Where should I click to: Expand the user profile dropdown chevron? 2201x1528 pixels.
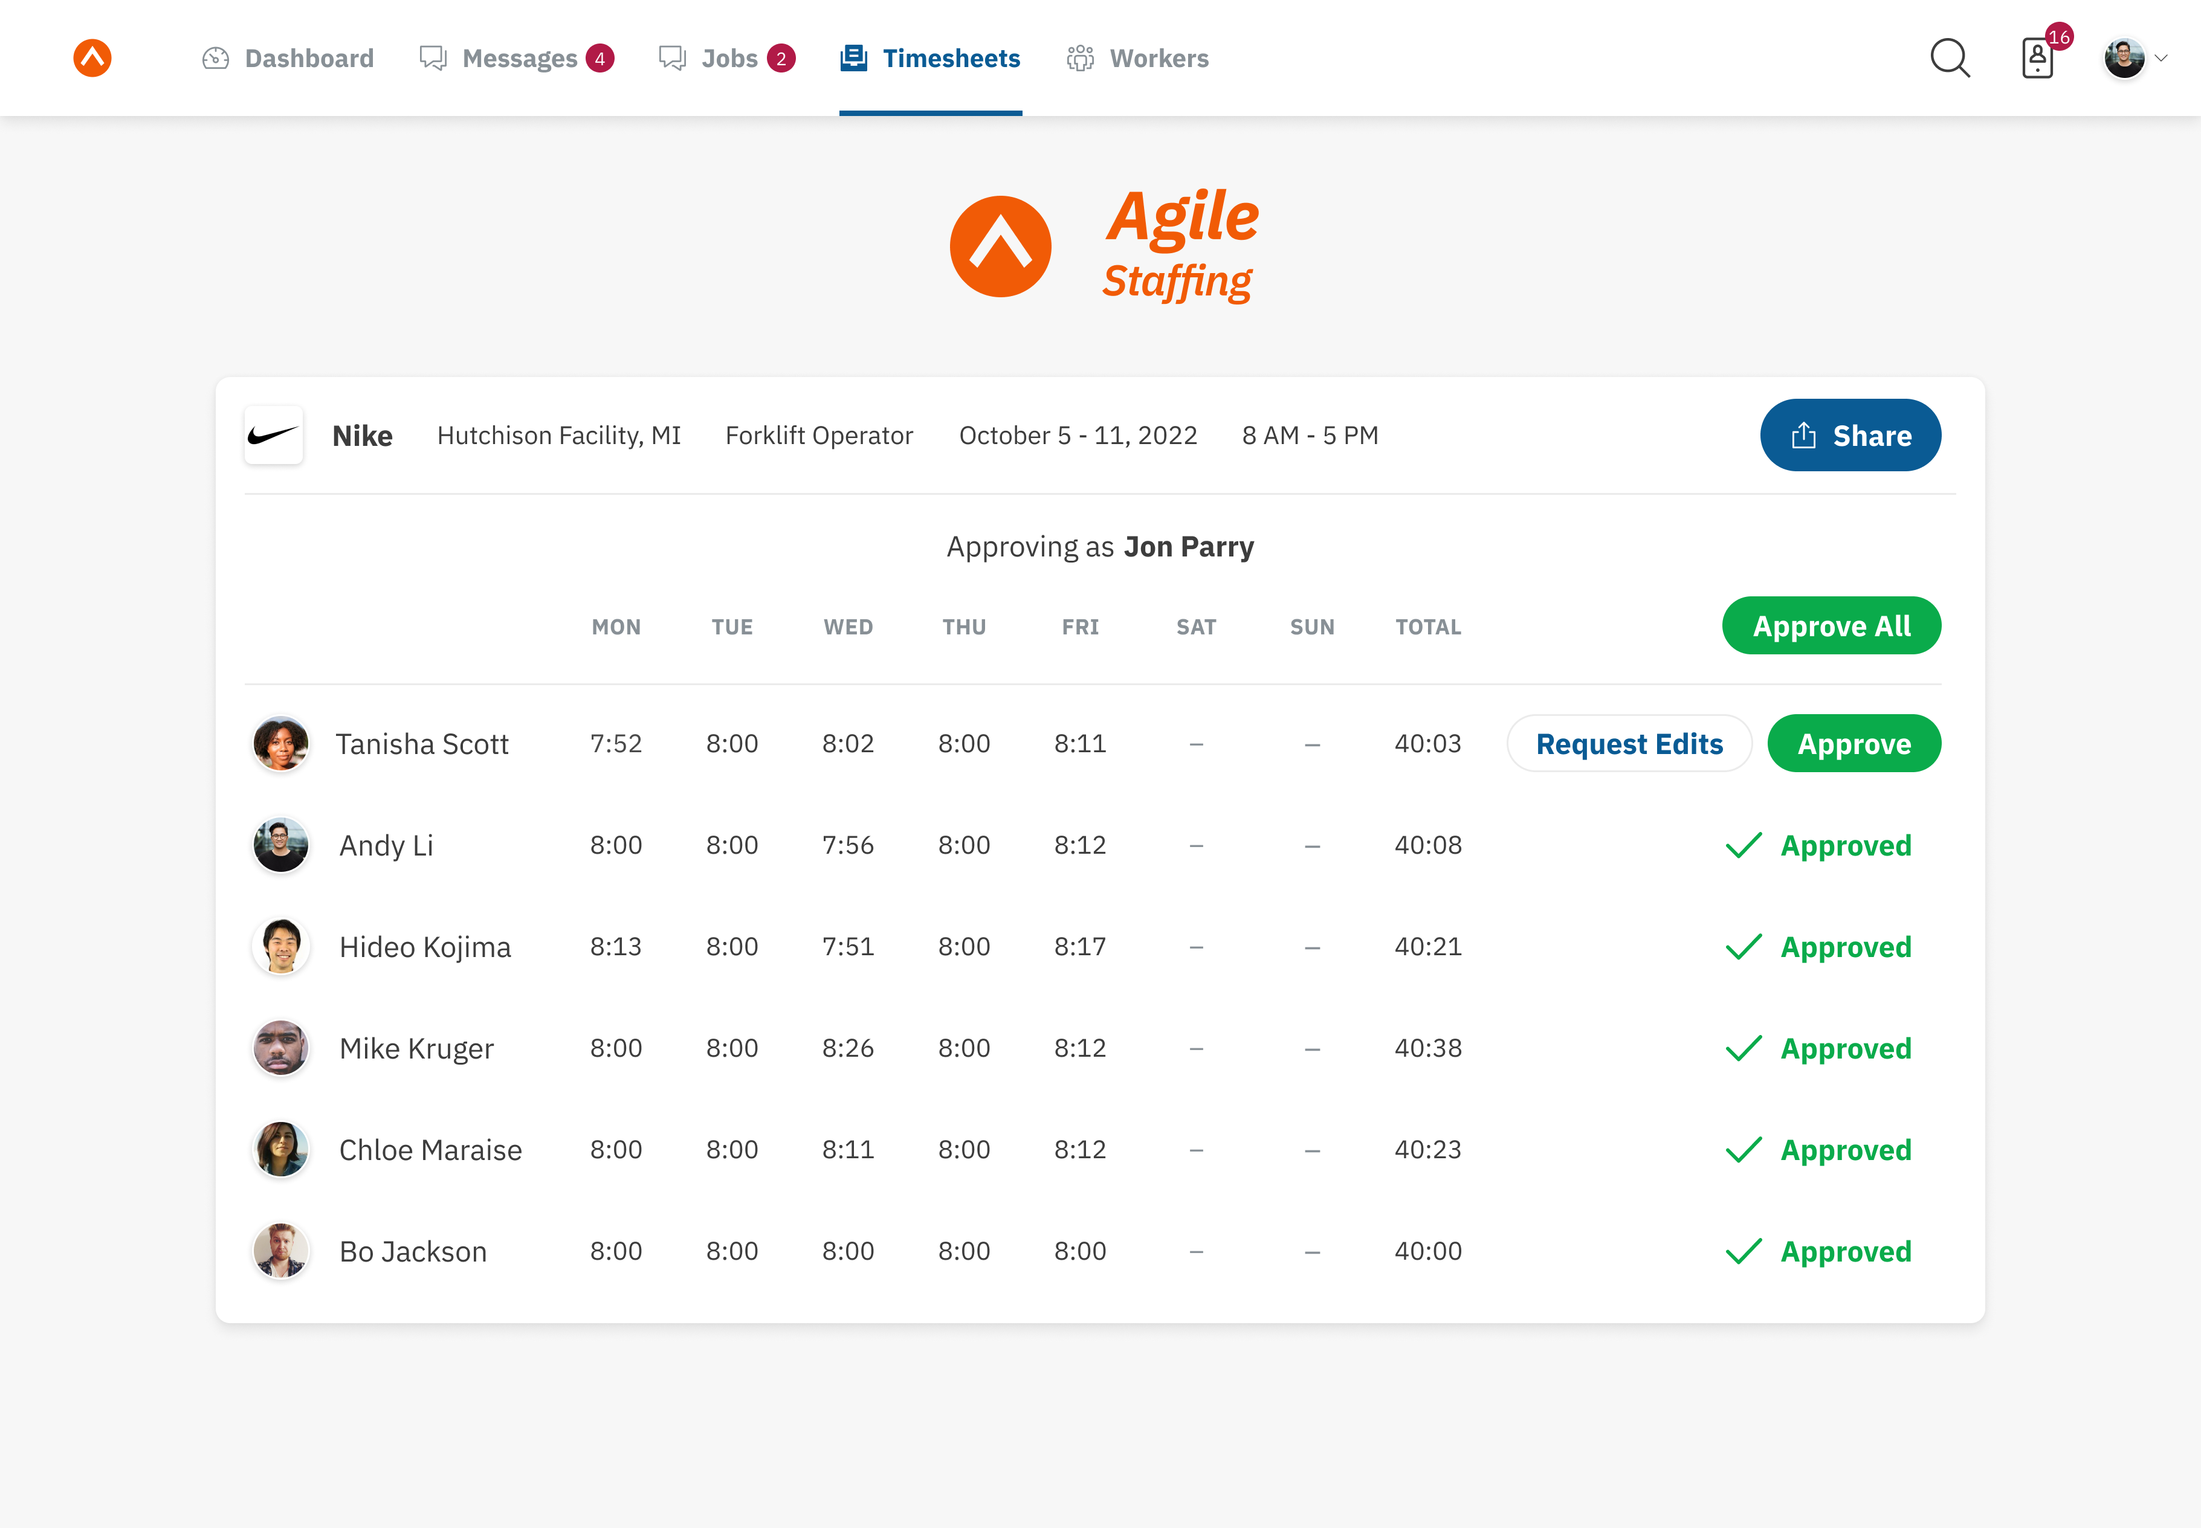(2161, 59)
